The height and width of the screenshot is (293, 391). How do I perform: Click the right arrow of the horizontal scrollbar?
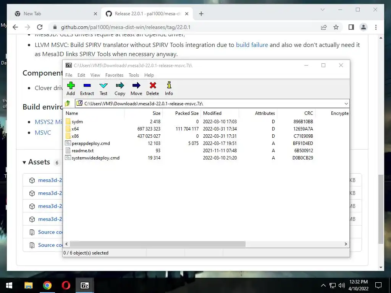pos(346,244)
